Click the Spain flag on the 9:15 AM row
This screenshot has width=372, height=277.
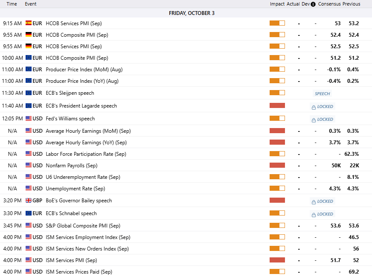[x=29, y=23]
